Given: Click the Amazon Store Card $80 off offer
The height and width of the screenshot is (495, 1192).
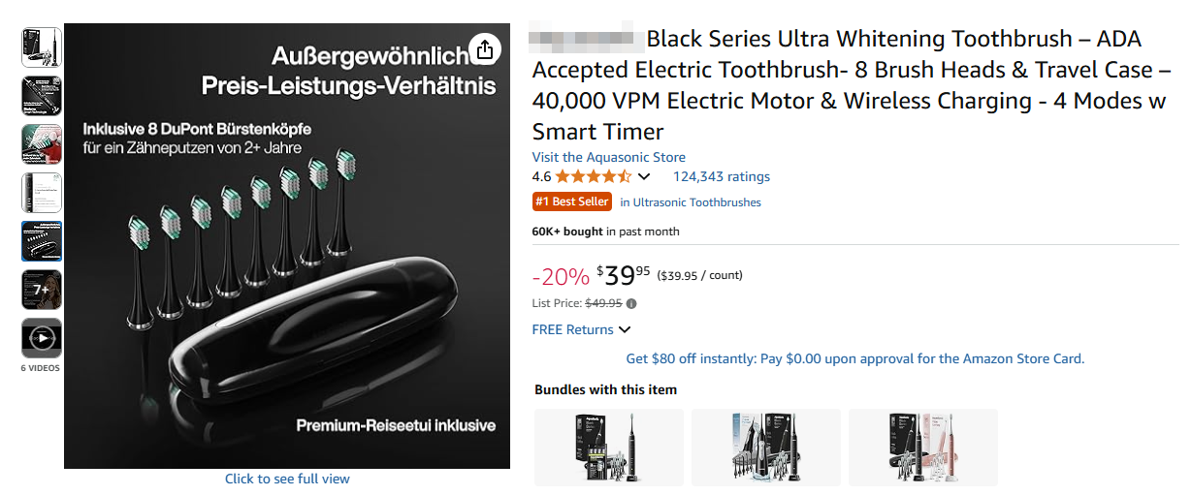Looking at the screenshot, I should pyautogui.click(x=854, y=358).
